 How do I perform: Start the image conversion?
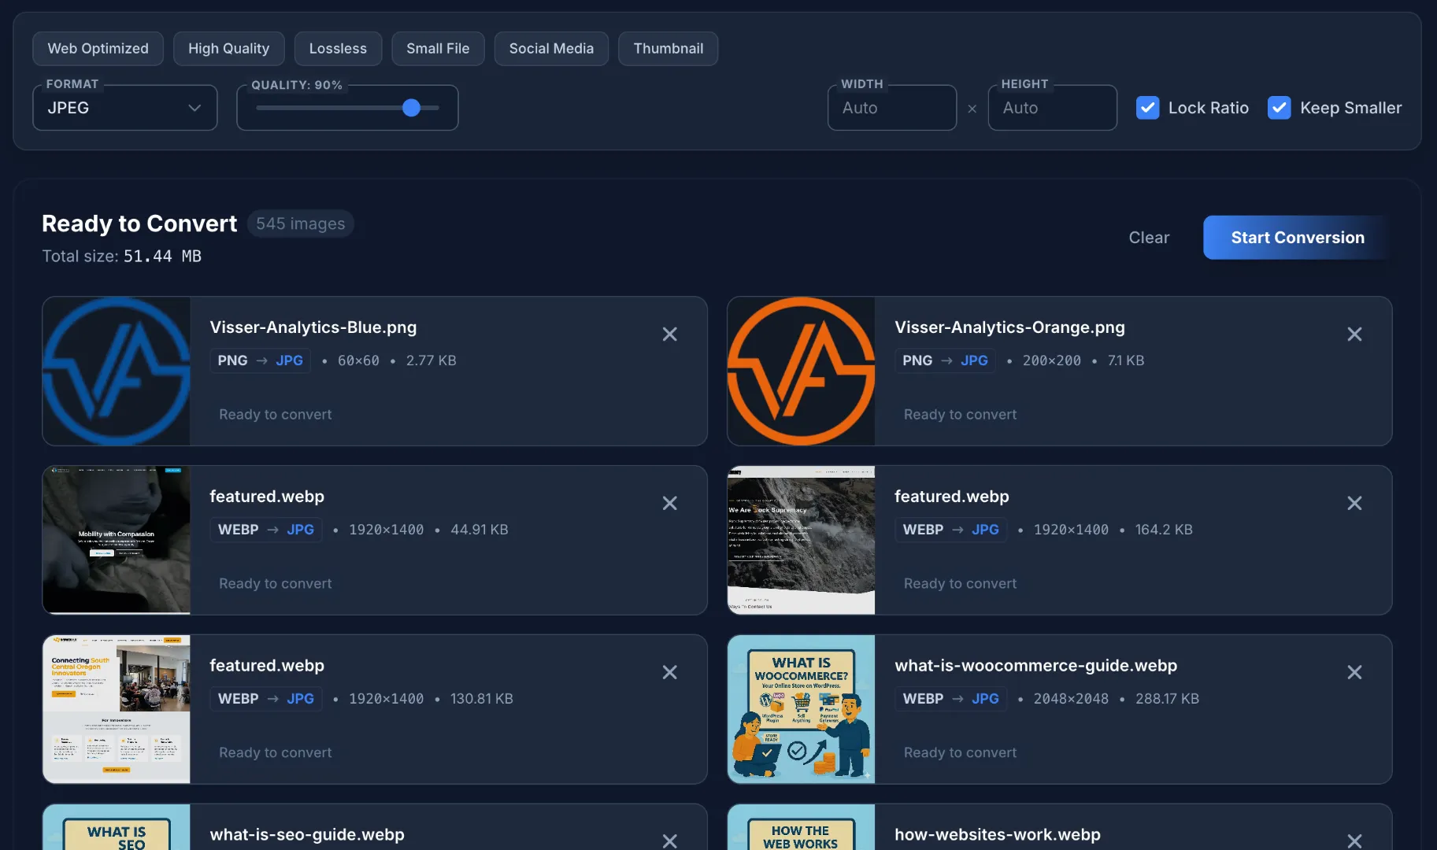(1297, 237)
